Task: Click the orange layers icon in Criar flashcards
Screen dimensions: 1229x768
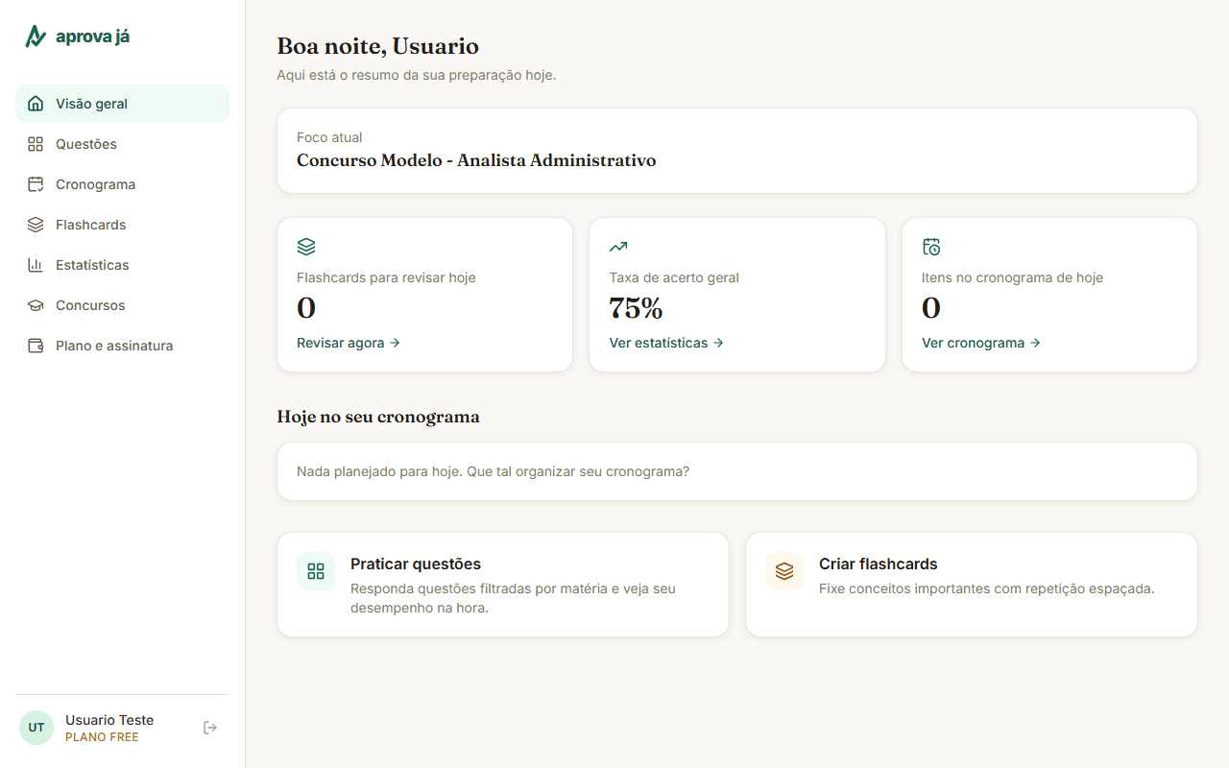Action: pos(784,571)
